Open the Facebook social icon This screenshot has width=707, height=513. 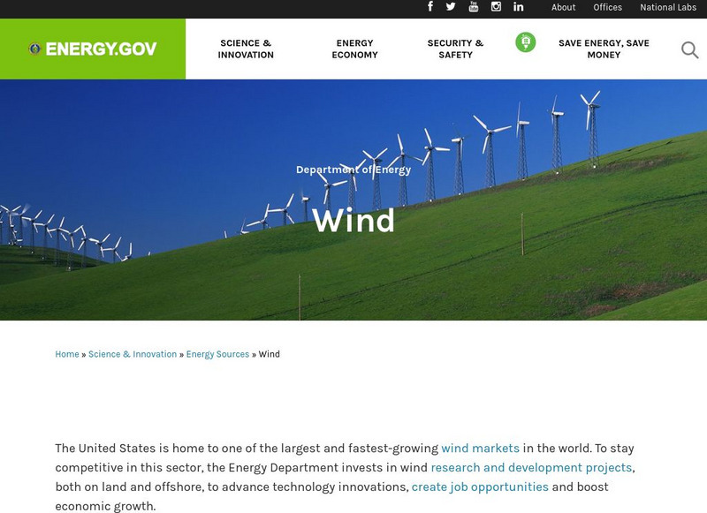click(x=430, y=6)
